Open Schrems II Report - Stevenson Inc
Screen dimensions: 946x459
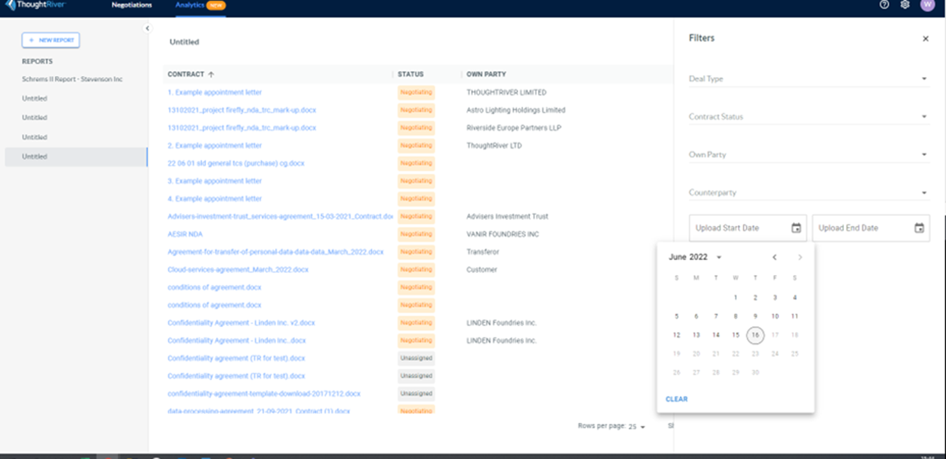click(x=72, y=80)
